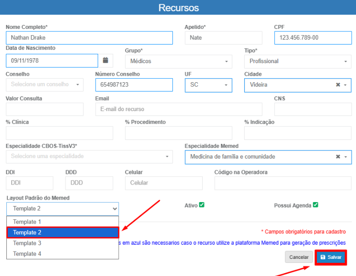
Task: Focus the Email input field
Action: [179, 109]
